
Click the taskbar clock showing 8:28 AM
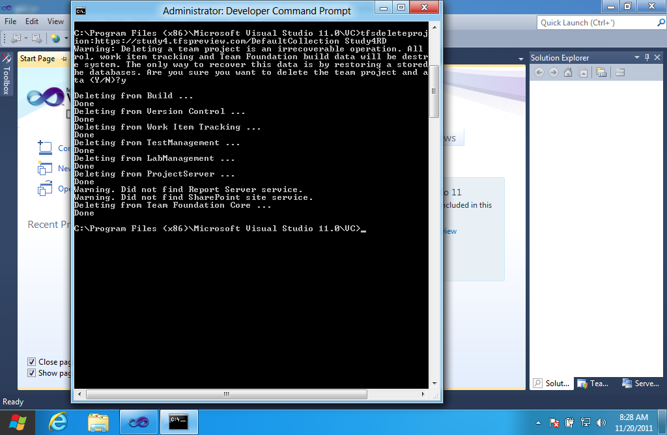click(633, 423)
